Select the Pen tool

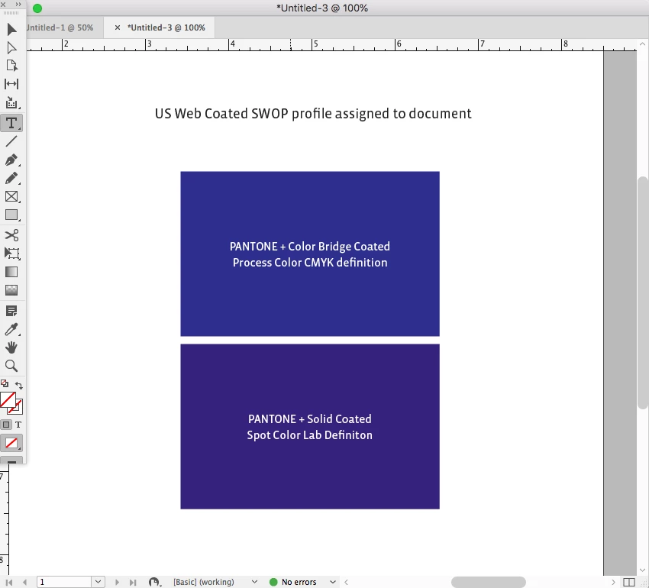pyautogui.click(x=11, y=160)
